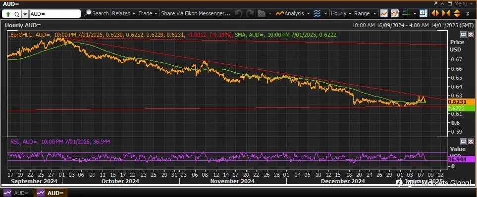Image resolution: width=477 pixels, height=197 pixels.
Task: Click the expand horizontally orange arrows icon
Action: [435, 13]
